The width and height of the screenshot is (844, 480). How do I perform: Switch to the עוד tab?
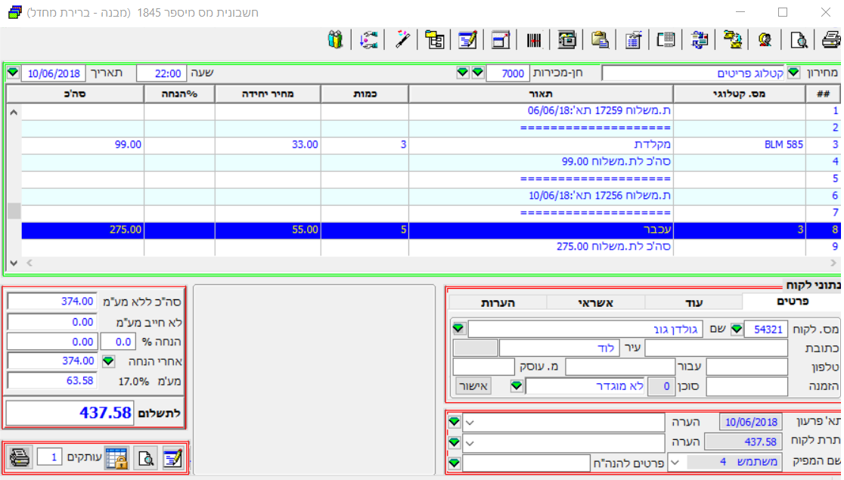click(x=694, y=303)
